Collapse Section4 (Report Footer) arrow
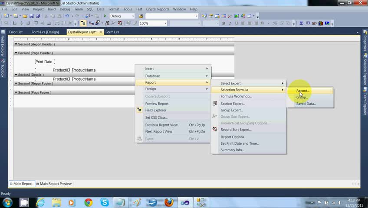Viewport: 368px width, 208px height. (x=16, y=83)
